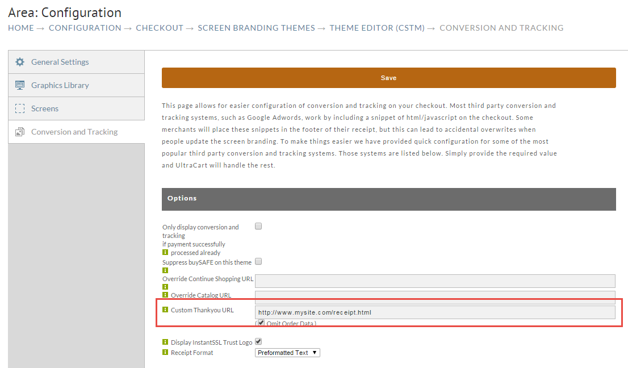The width and height of the screenshot is (628, 368).
Task: Enable 'Only display conversion and tracking' checkbox
Action: [x=258, y=226]
